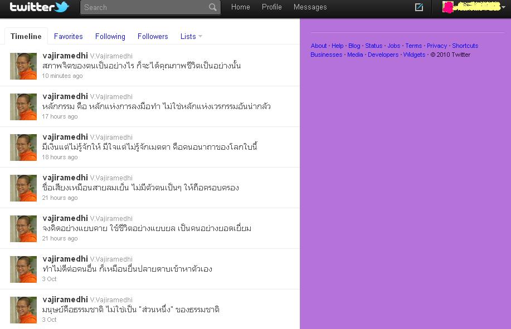511x329 pixels.
Task: Click vajiramedhi username on 18 hours ago tweet
Action: pyautogui.click(x=65, y=138)
